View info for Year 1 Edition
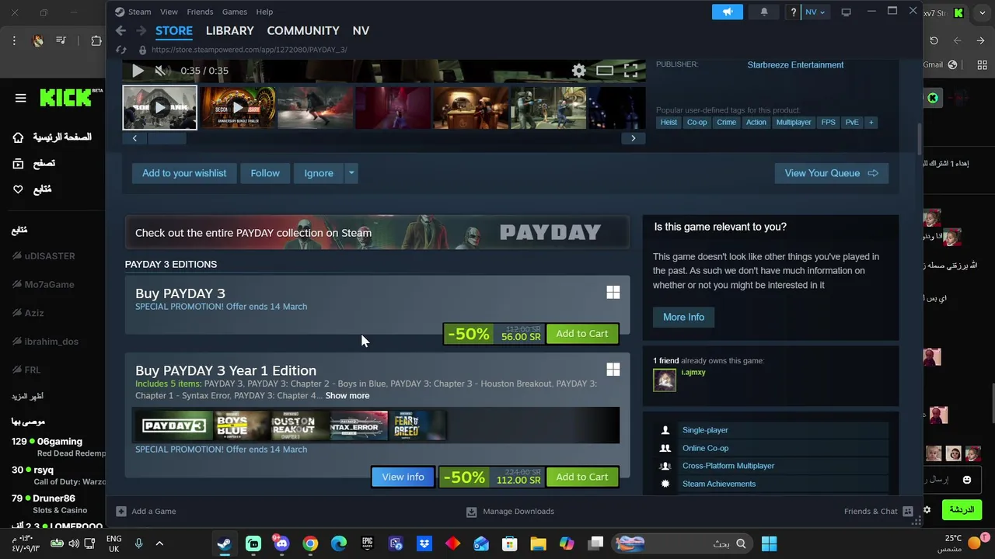The image size is (995, 559). [x=403, y=477]
